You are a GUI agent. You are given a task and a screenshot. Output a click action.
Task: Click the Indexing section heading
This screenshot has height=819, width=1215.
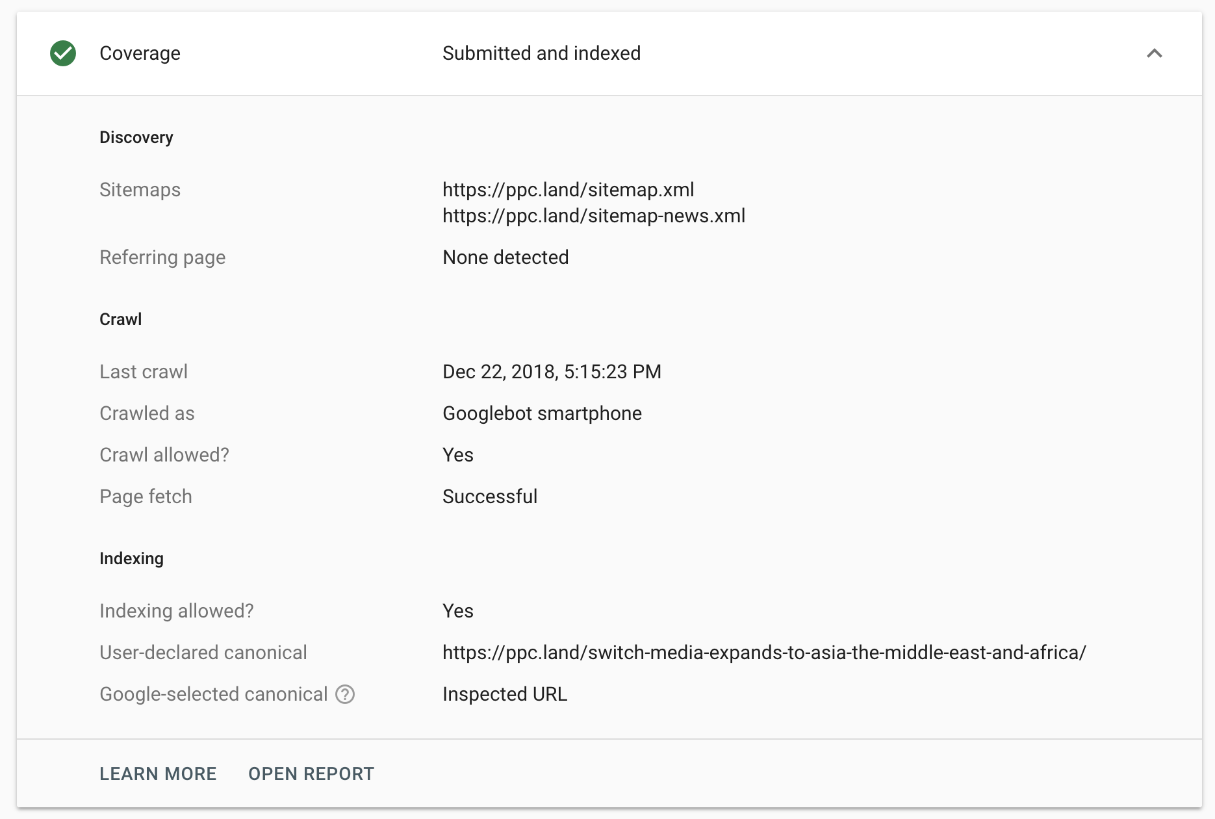click(132, 558)
